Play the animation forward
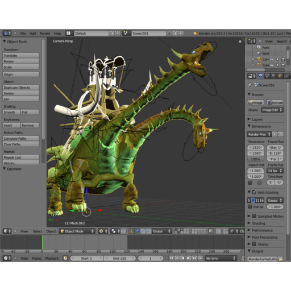291x291 pixels. [189, 258]
